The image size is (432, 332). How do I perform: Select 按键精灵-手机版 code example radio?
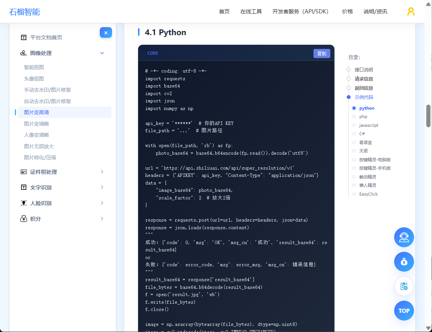(x=354, y=168)
